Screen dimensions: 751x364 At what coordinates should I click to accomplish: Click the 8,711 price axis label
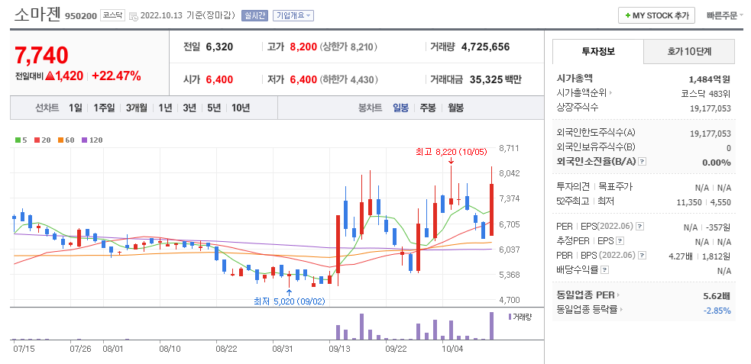(509, 148)
